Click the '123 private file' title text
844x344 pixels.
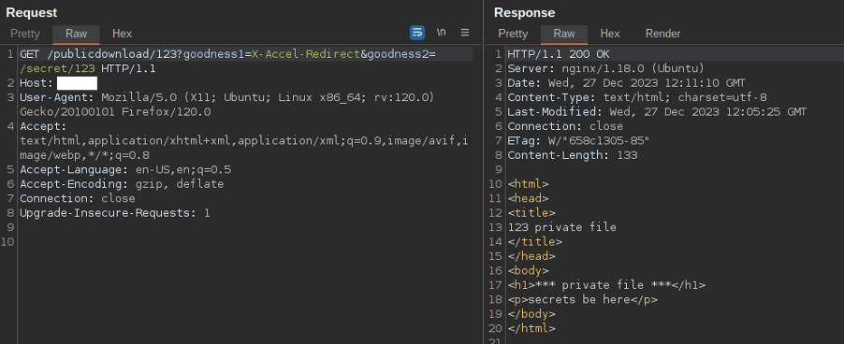(562, 227)
